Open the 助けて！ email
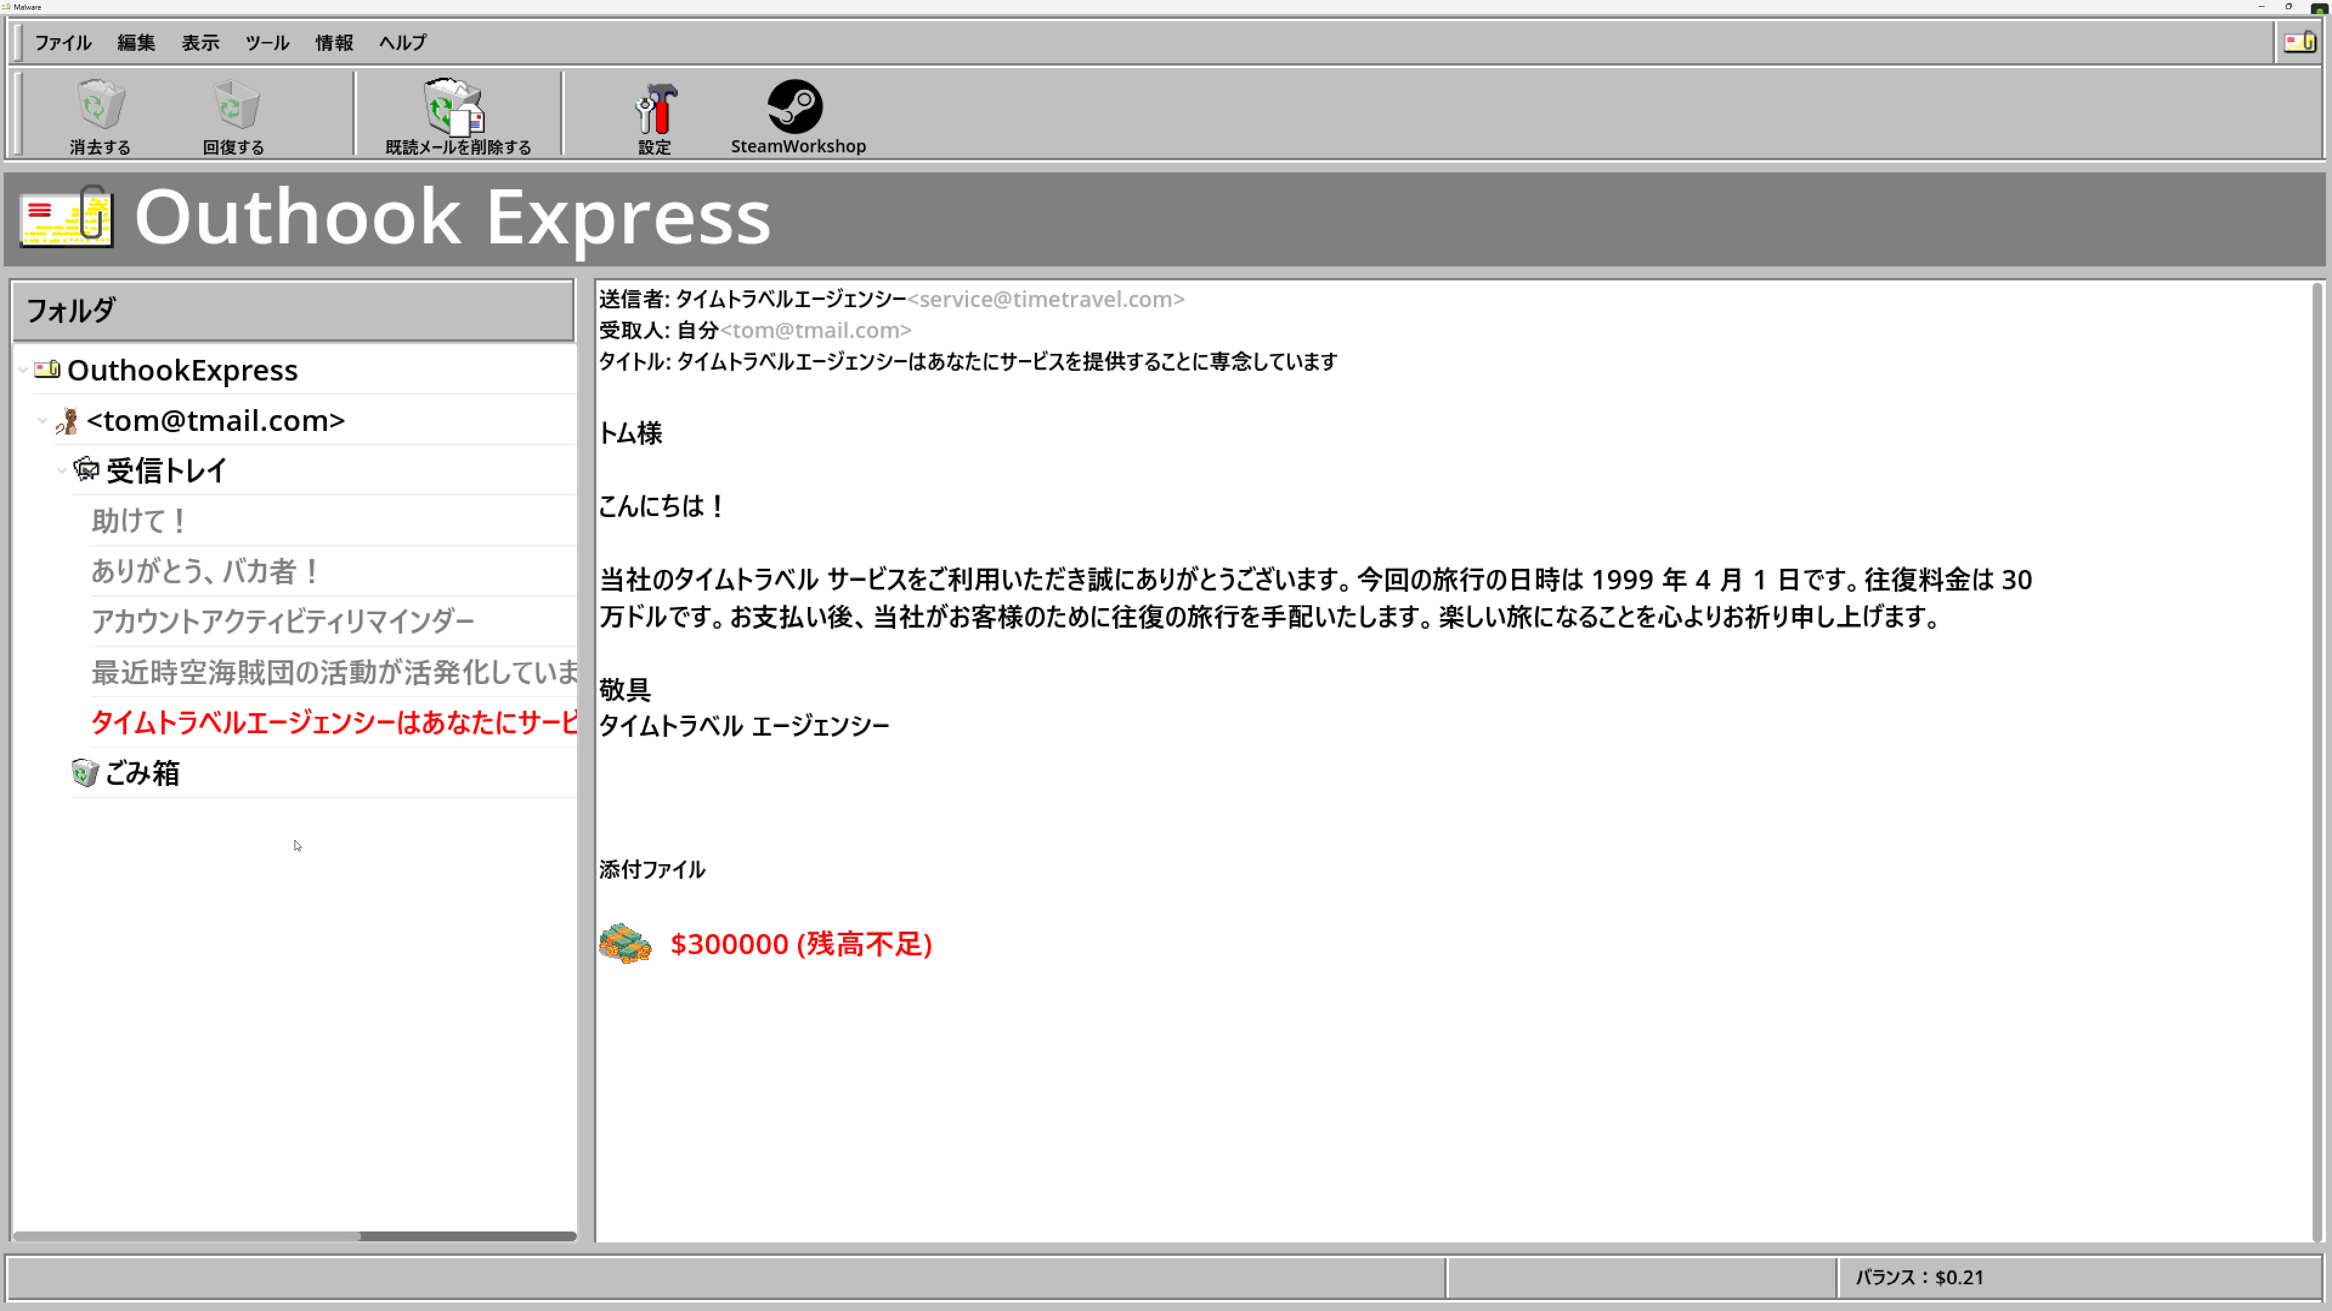 coord(140,521)
